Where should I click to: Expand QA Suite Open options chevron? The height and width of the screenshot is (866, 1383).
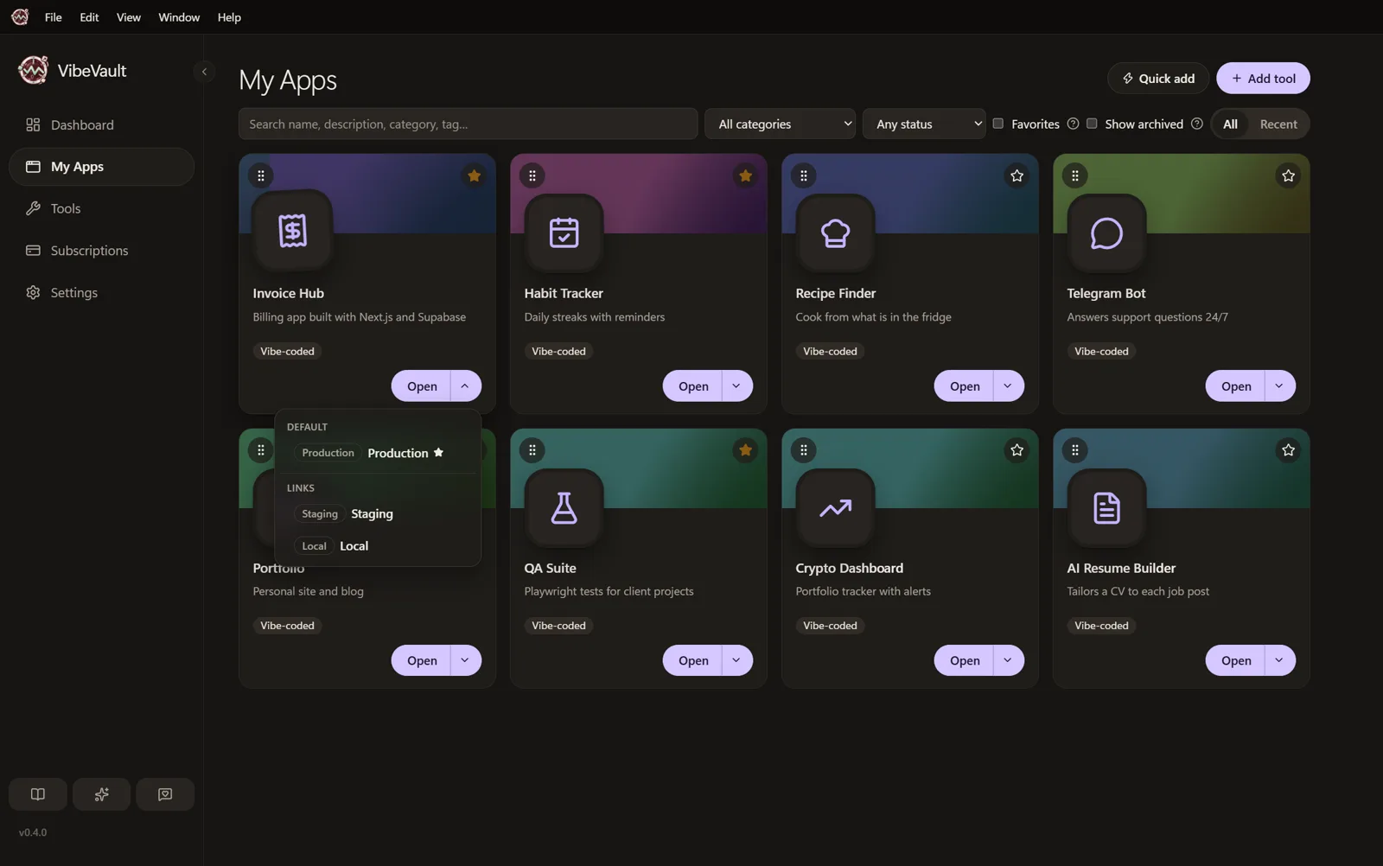737,660
